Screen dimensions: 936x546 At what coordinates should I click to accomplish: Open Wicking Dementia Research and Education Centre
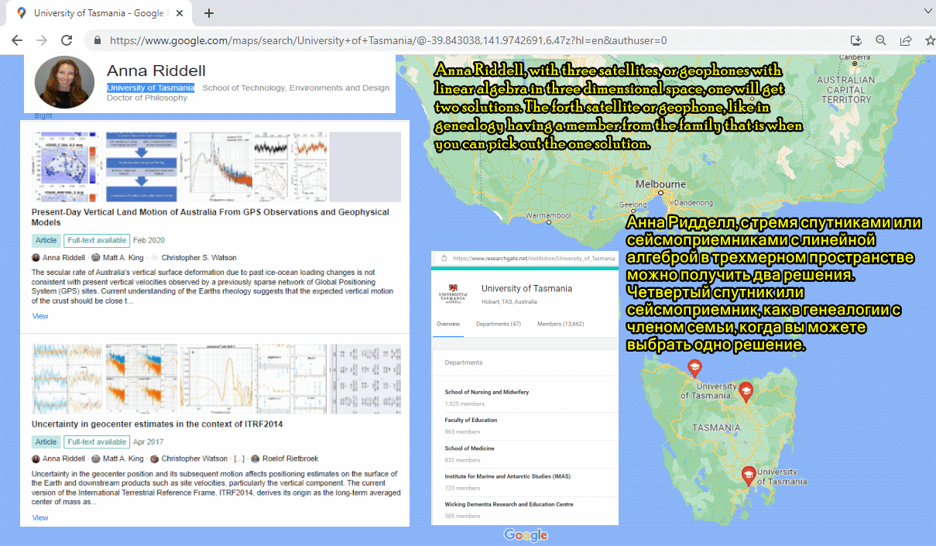pyautogui.click(x=509, y=504)
